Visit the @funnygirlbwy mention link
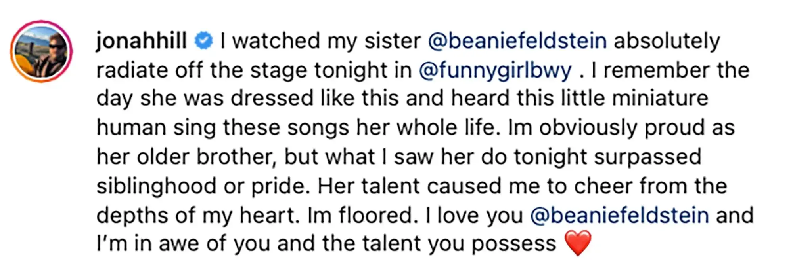 [495, 70]
